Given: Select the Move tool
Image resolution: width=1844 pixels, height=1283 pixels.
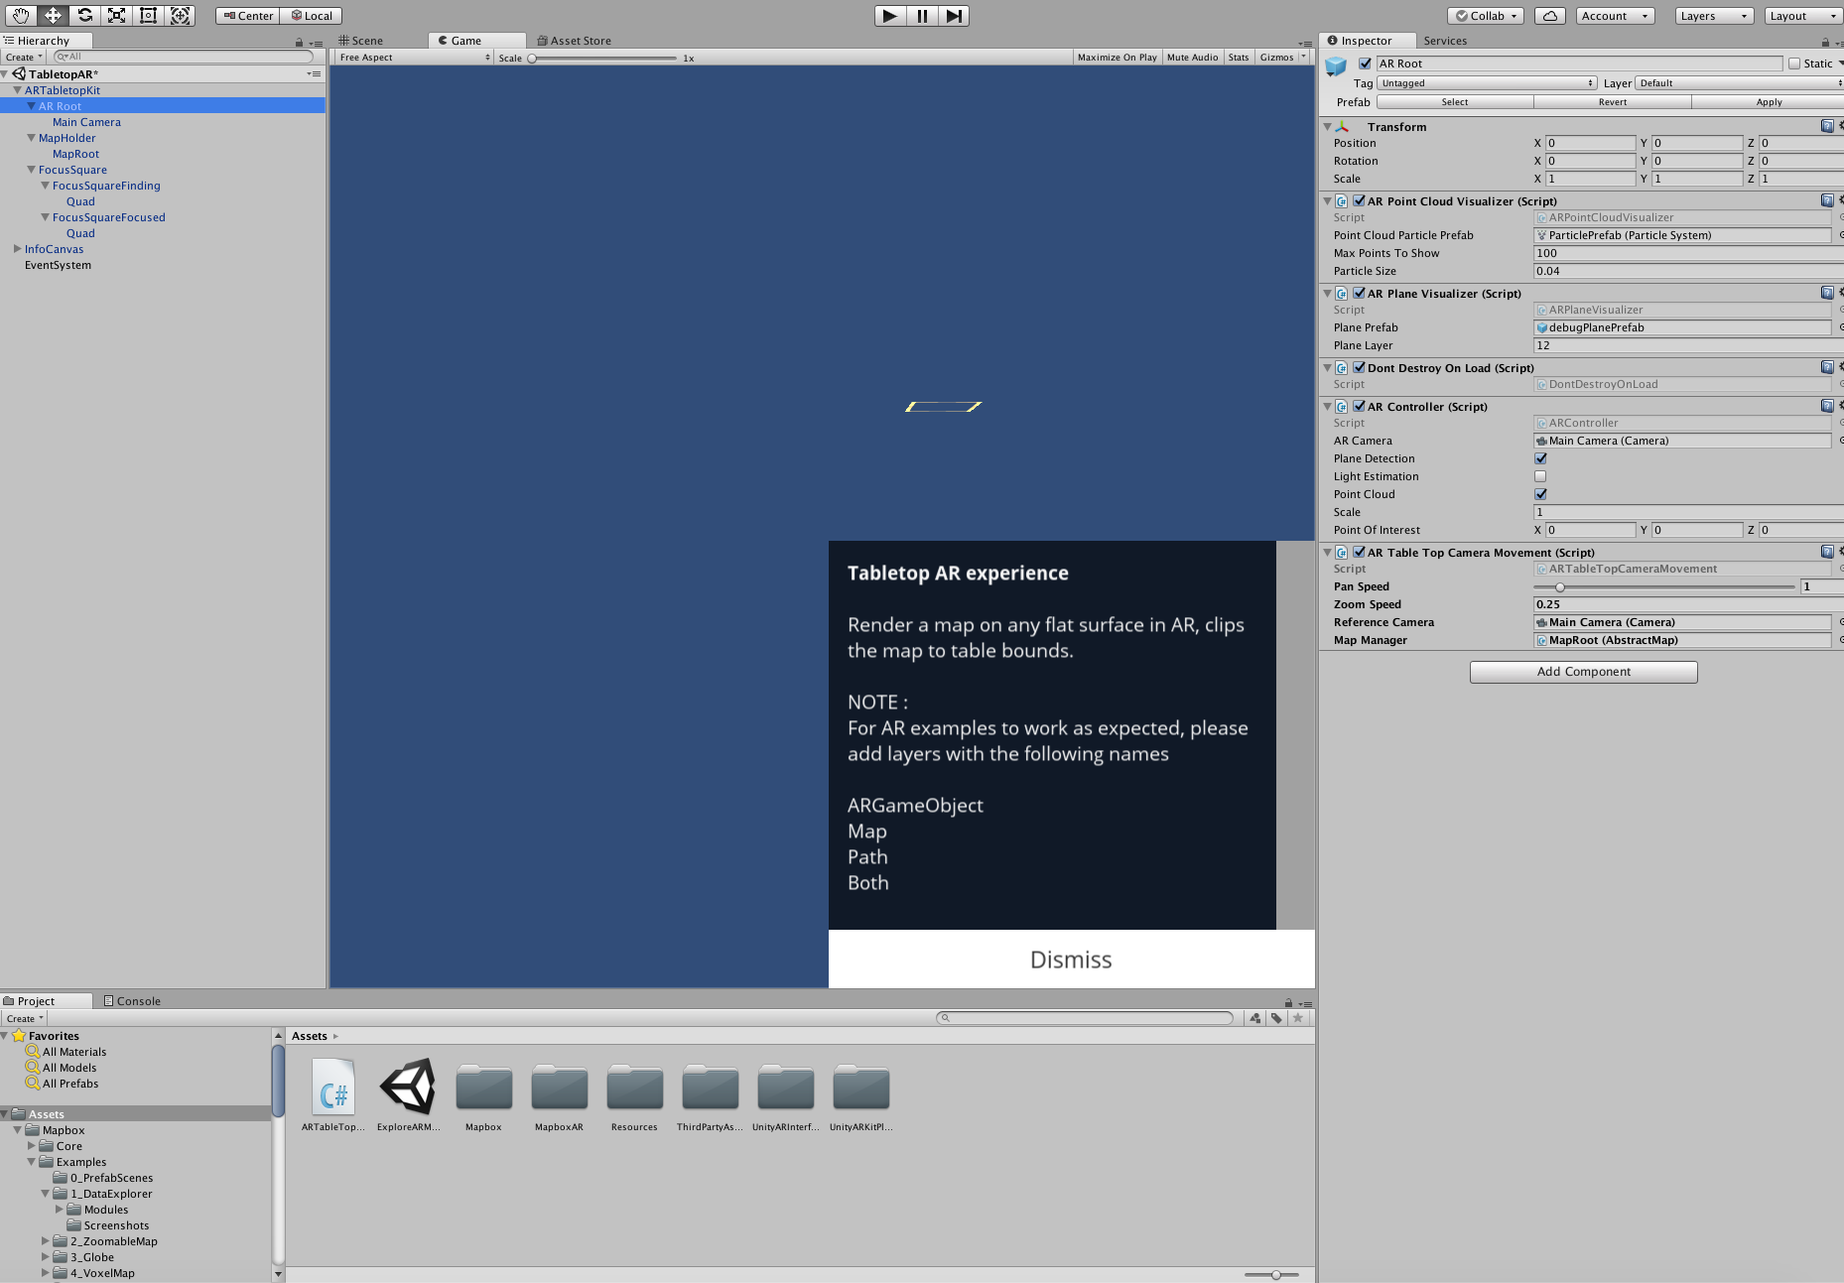Looking at the screenshot, I should pyautogui.click(x=52, y=15).
